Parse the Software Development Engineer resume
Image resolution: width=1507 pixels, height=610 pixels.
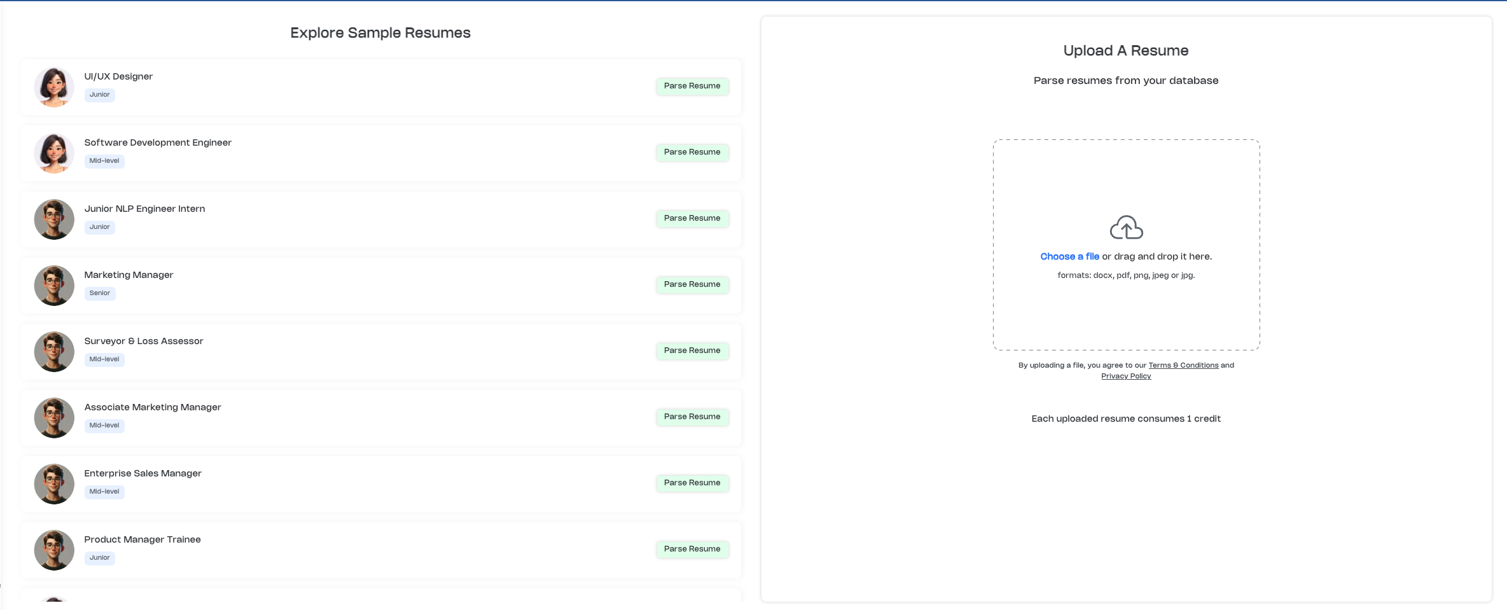pyautogui.click(x=692, y=152)
